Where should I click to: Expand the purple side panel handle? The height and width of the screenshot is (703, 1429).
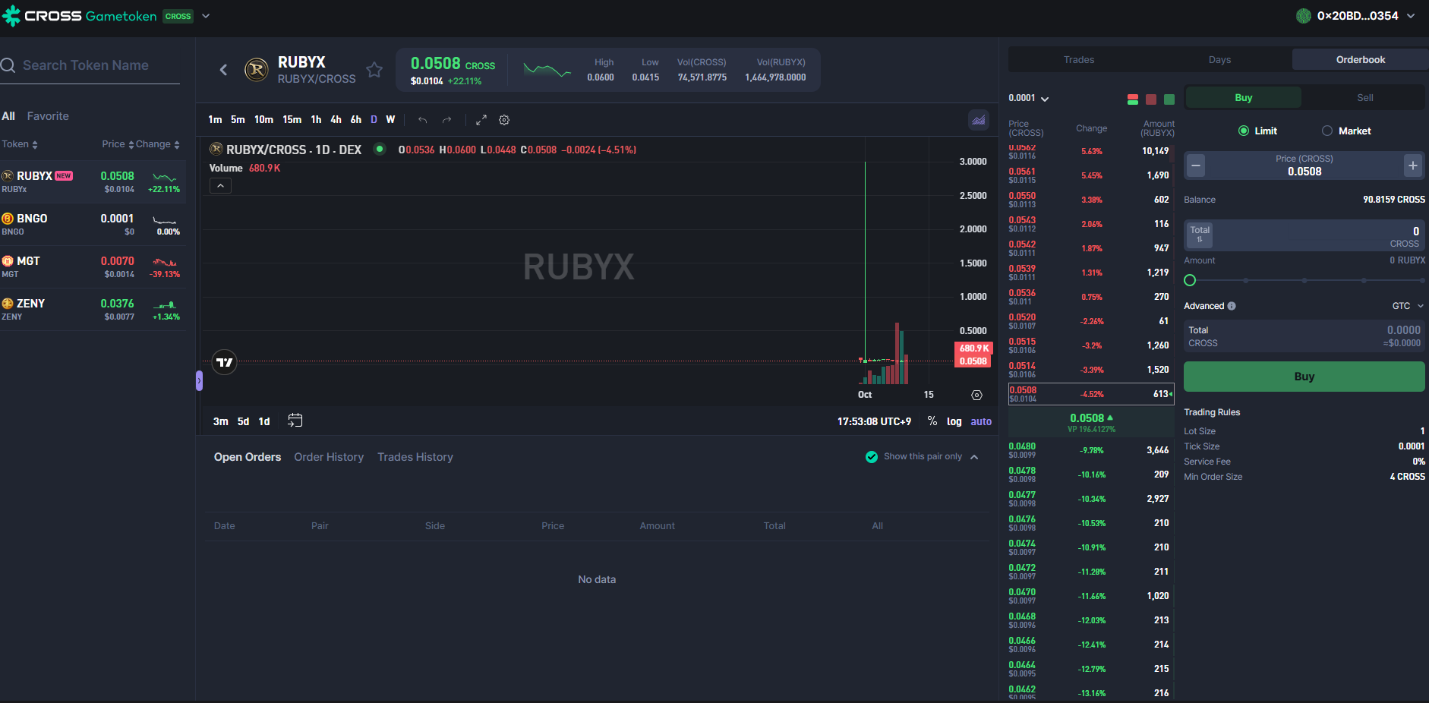[199, 380]
